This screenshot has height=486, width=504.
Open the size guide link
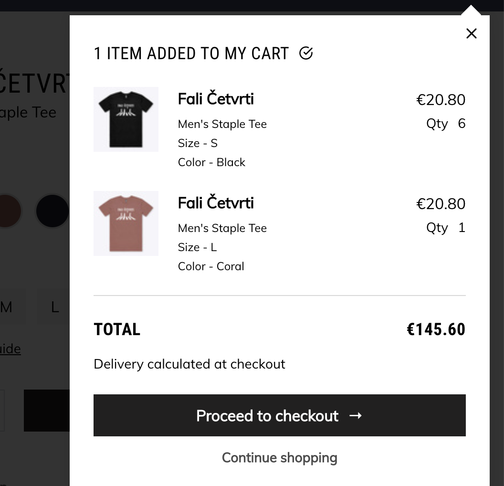pyautogui.click(x=10, y=349)
